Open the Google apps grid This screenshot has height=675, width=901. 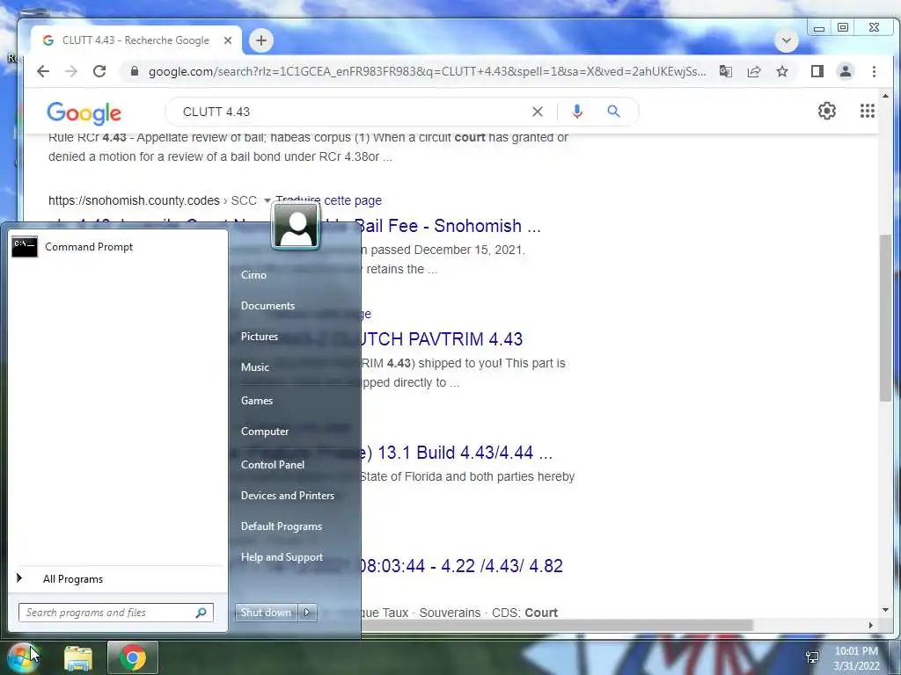[x=867, y=111]
